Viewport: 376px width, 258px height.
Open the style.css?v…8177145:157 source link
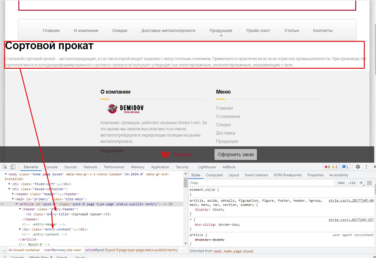[351, 220]
